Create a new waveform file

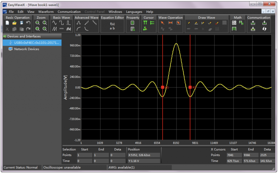click(x=7, y=23)
